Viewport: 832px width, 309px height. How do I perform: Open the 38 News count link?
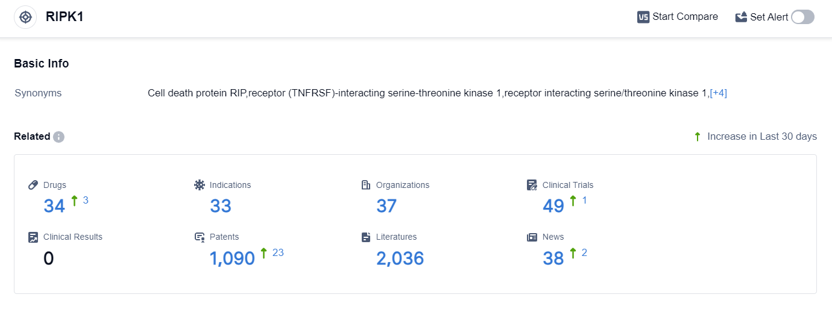point(553,258)
